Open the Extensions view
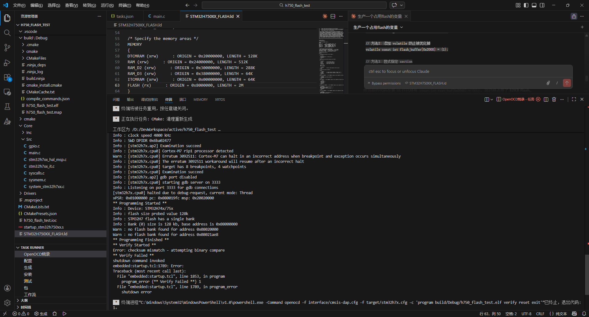This screenshot has height=317, width=589. (7, 77)
